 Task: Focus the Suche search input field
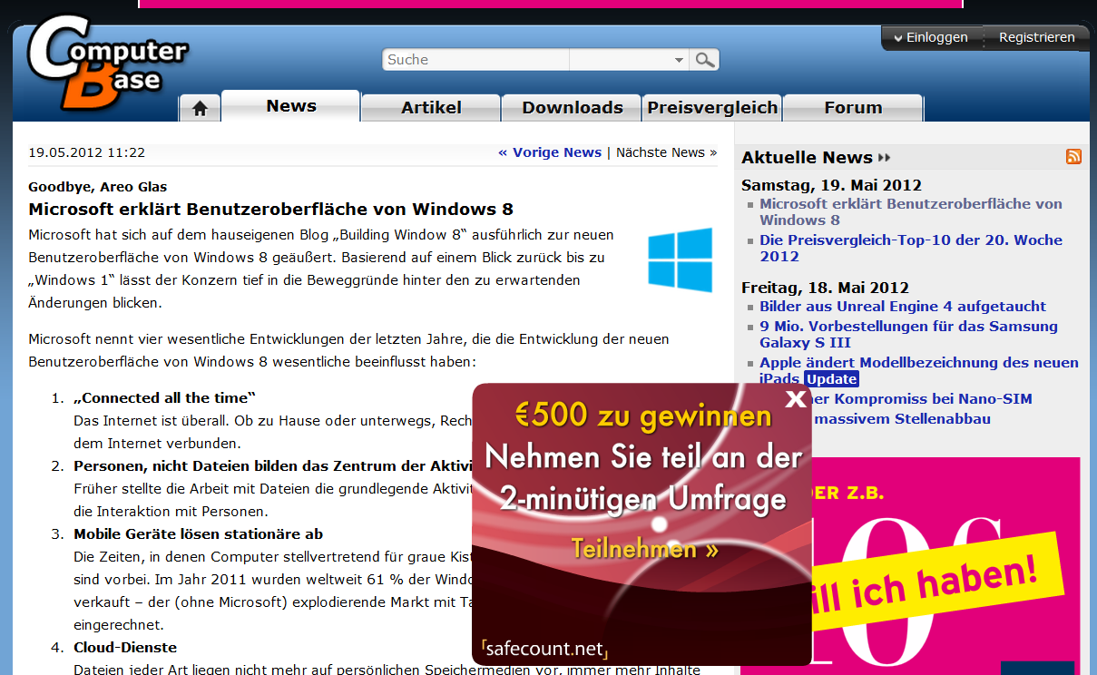point(475,60)
